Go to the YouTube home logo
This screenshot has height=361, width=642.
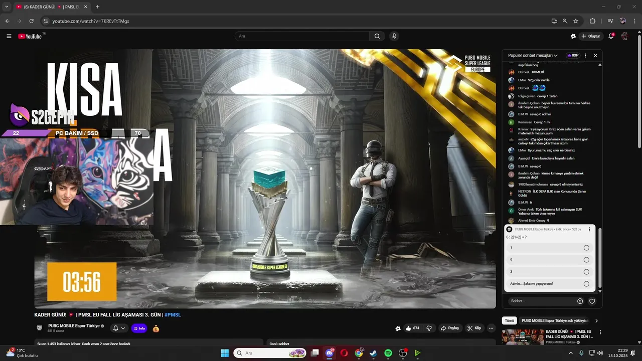tap(30, 36)
